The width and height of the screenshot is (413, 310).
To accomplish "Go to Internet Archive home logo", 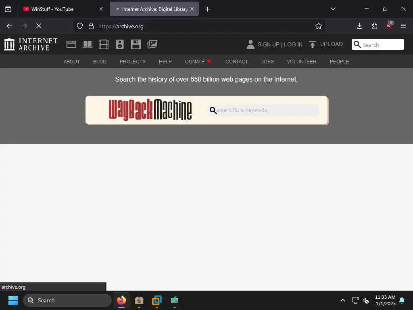I will (31, 44).
